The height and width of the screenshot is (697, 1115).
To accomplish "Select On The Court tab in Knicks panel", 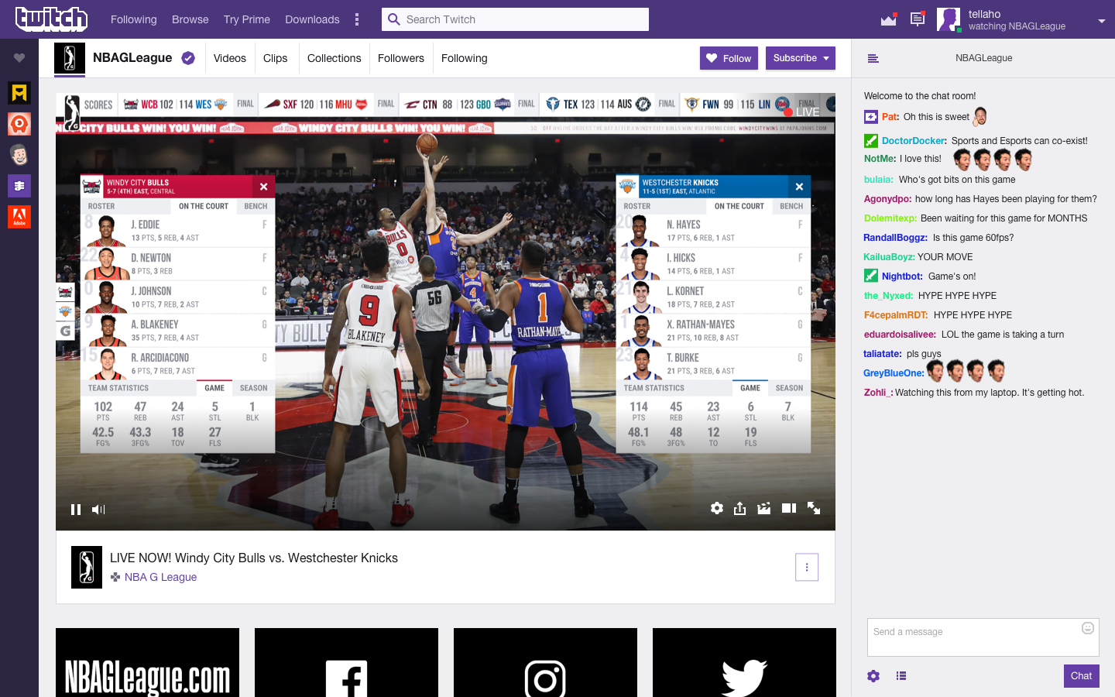I will tap(739, 207).
